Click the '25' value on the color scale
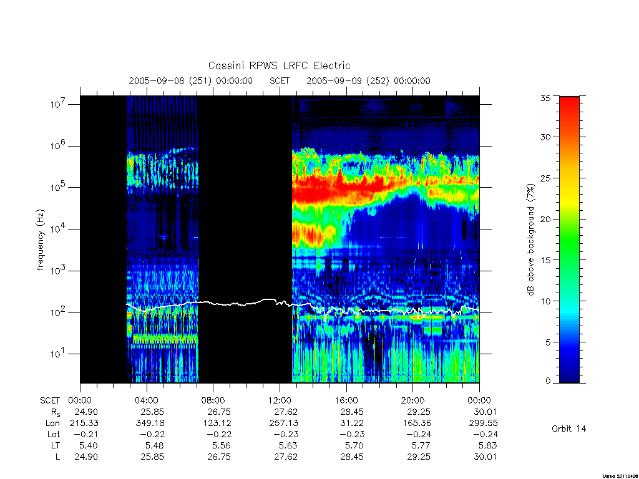The height and width of the screenshot is (479, 639). click(545, 178)
